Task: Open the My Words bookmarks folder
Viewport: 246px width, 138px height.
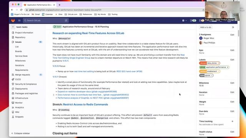Action: (100, 14)
